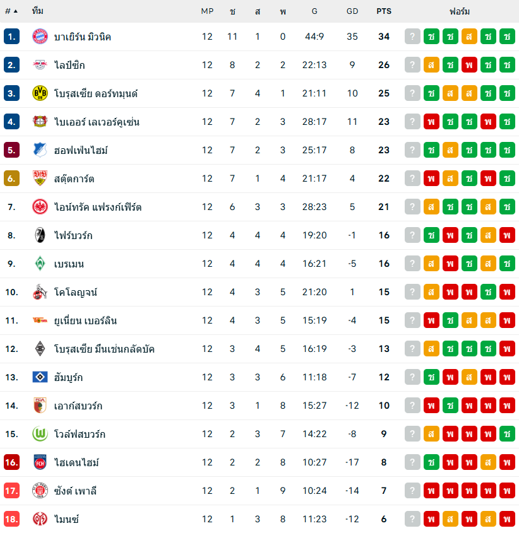Click the Bayer Leverkusen club logo
The image size is (519, 533).
pyautogui.click(x=40, y=122)
